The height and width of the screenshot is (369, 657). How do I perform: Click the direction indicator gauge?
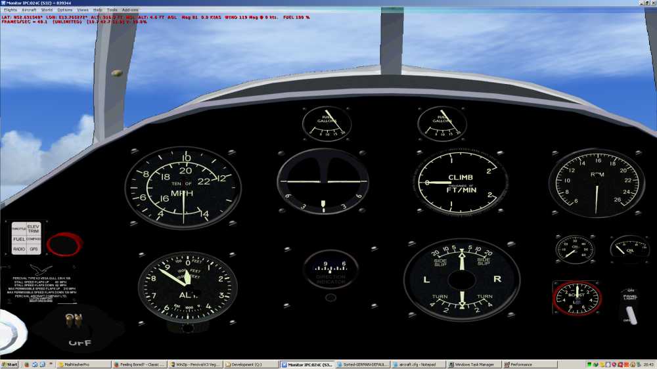click(x=330, y=269)
